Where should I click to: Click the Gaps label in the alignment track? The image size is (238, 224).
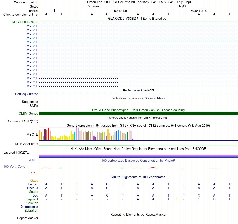(x=34, y=181)
